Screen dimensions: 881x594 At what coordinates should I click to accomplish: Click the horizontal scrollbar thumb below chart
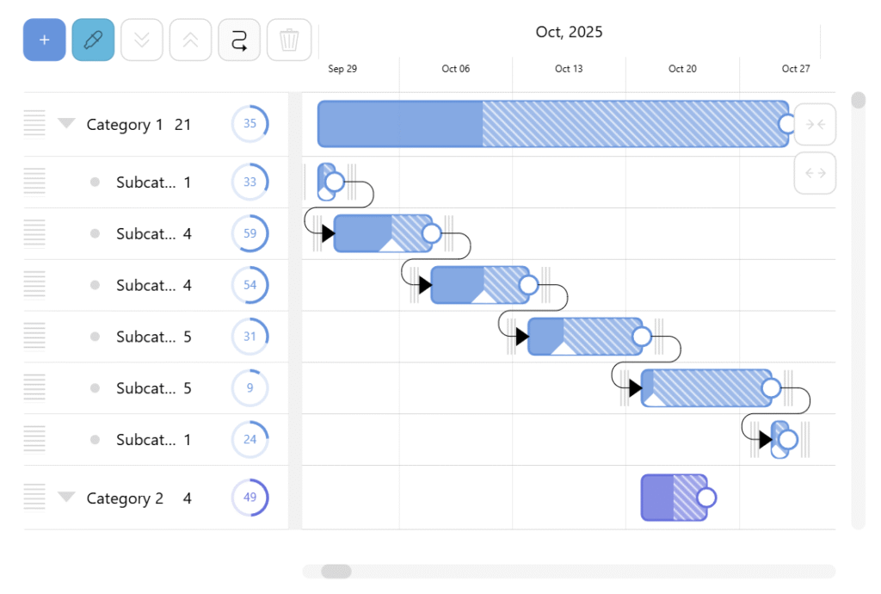[336, 572]
